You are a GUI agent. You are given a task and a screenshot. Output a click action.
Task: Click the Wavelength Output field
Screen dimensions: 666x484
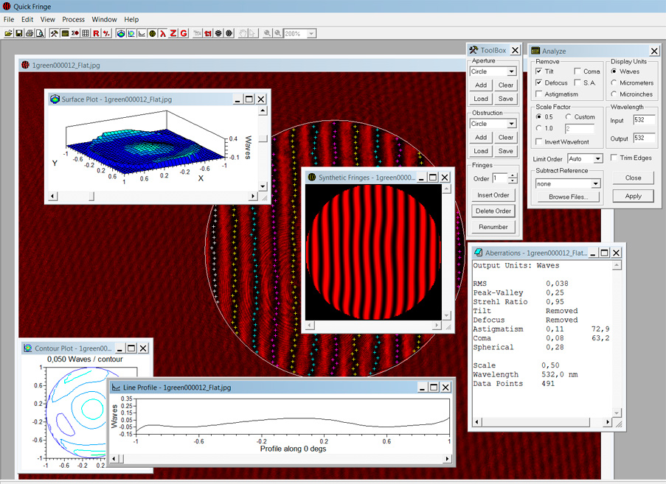coord(644,138)
